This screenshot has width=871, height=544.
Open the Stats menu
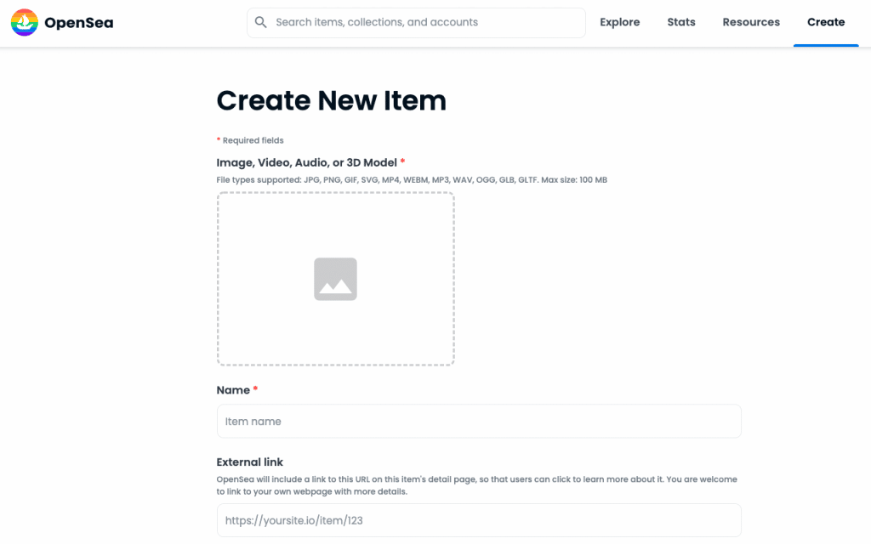(681, 22)
